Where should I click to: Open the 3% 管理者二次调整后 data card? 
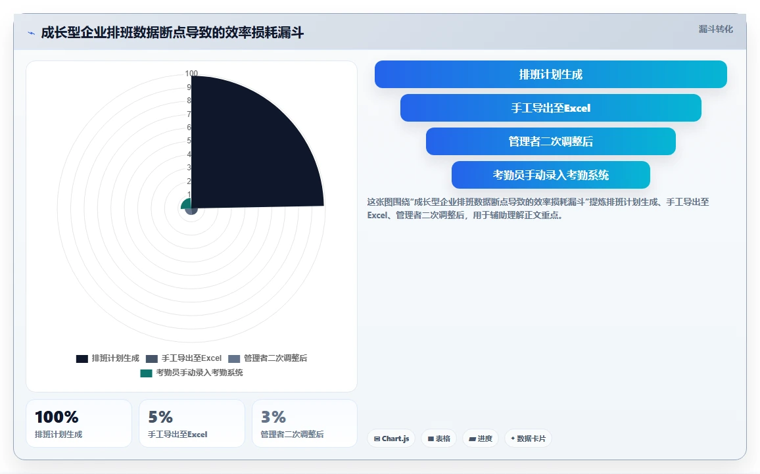305,423
